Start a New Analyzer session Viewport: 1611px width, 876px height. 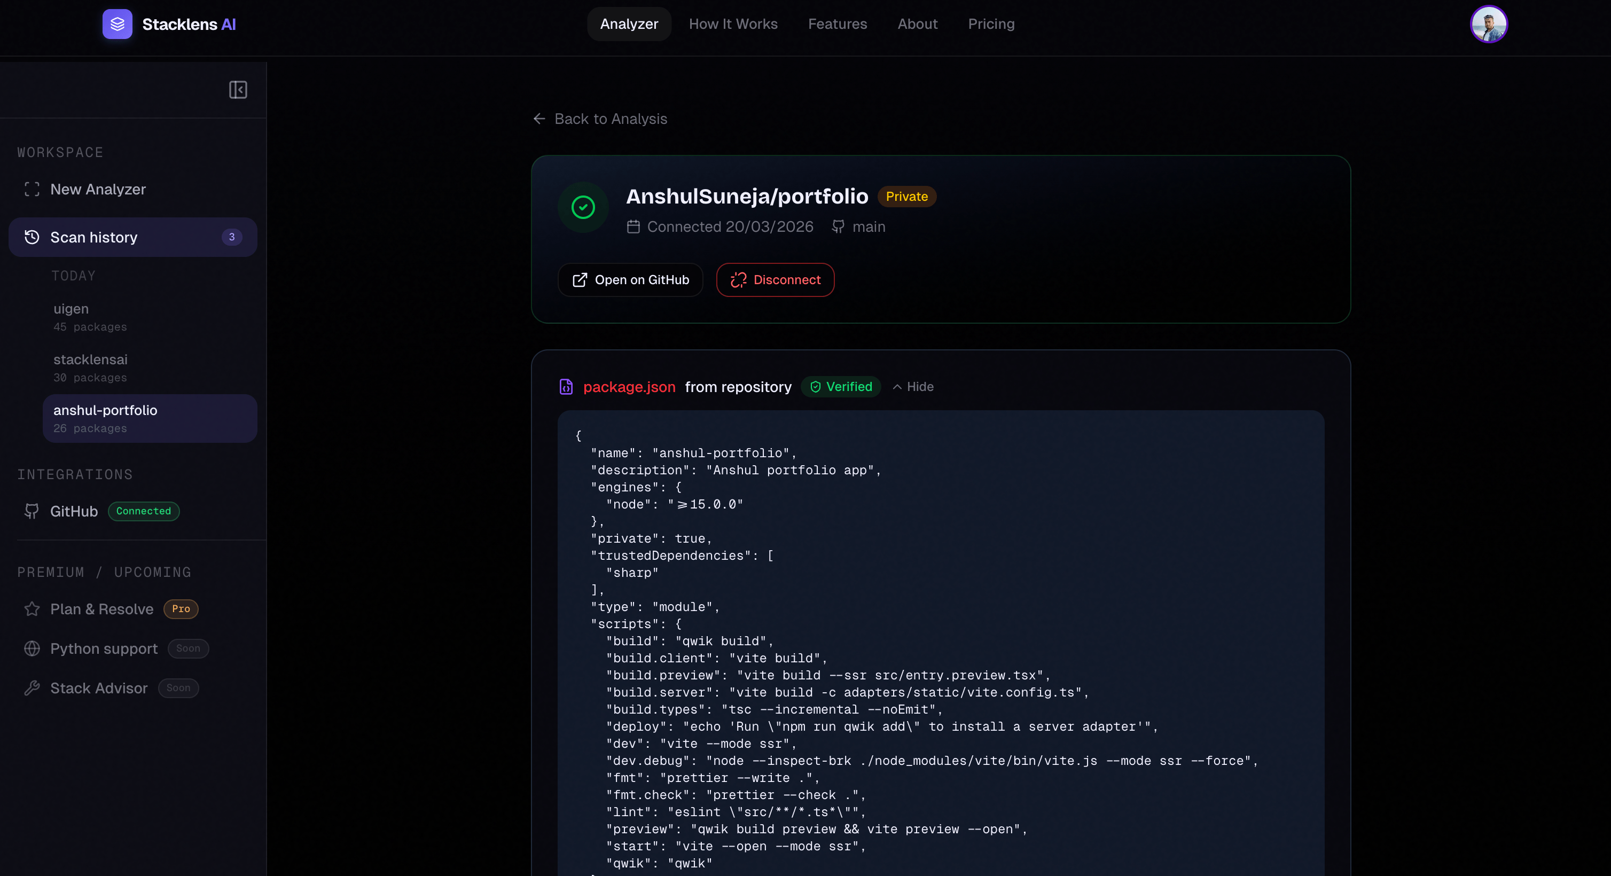(98, 190)
